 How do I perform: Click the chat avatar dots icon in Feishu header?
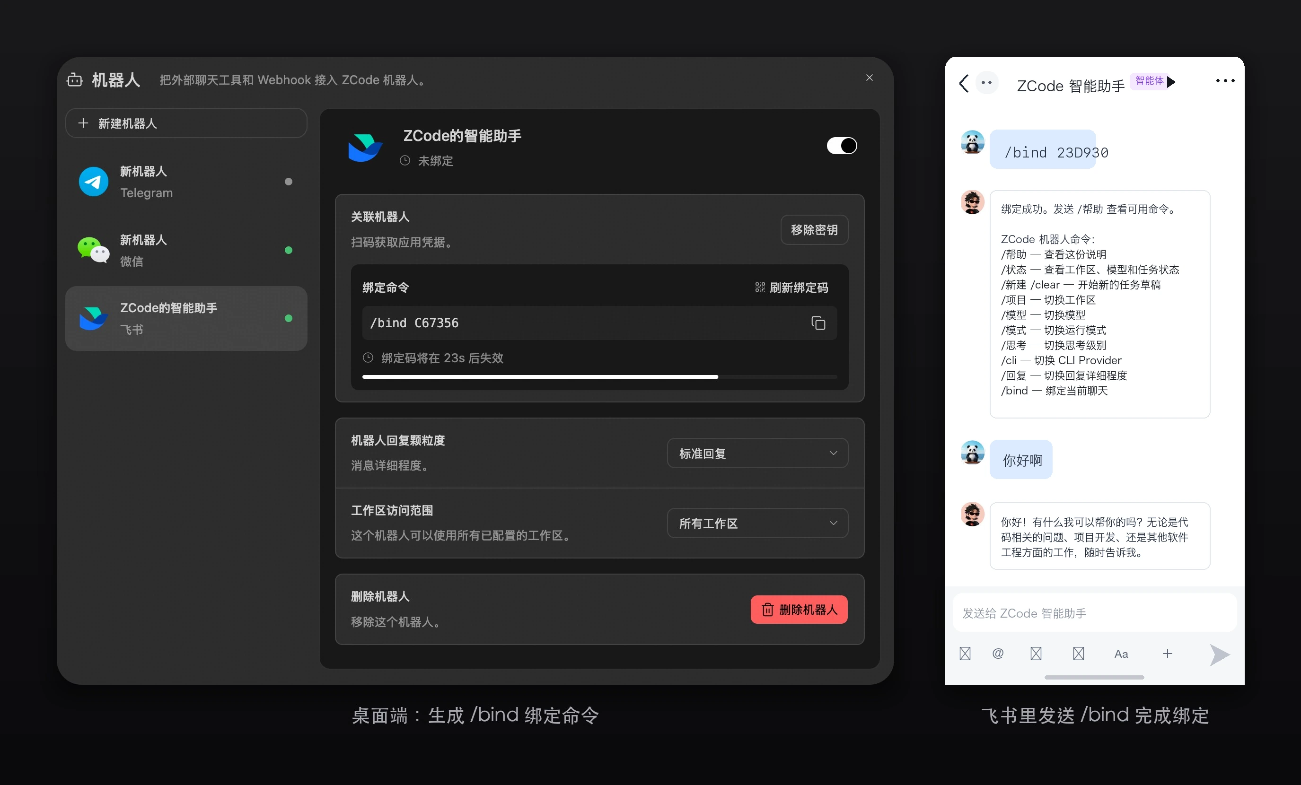click(986, 82)
